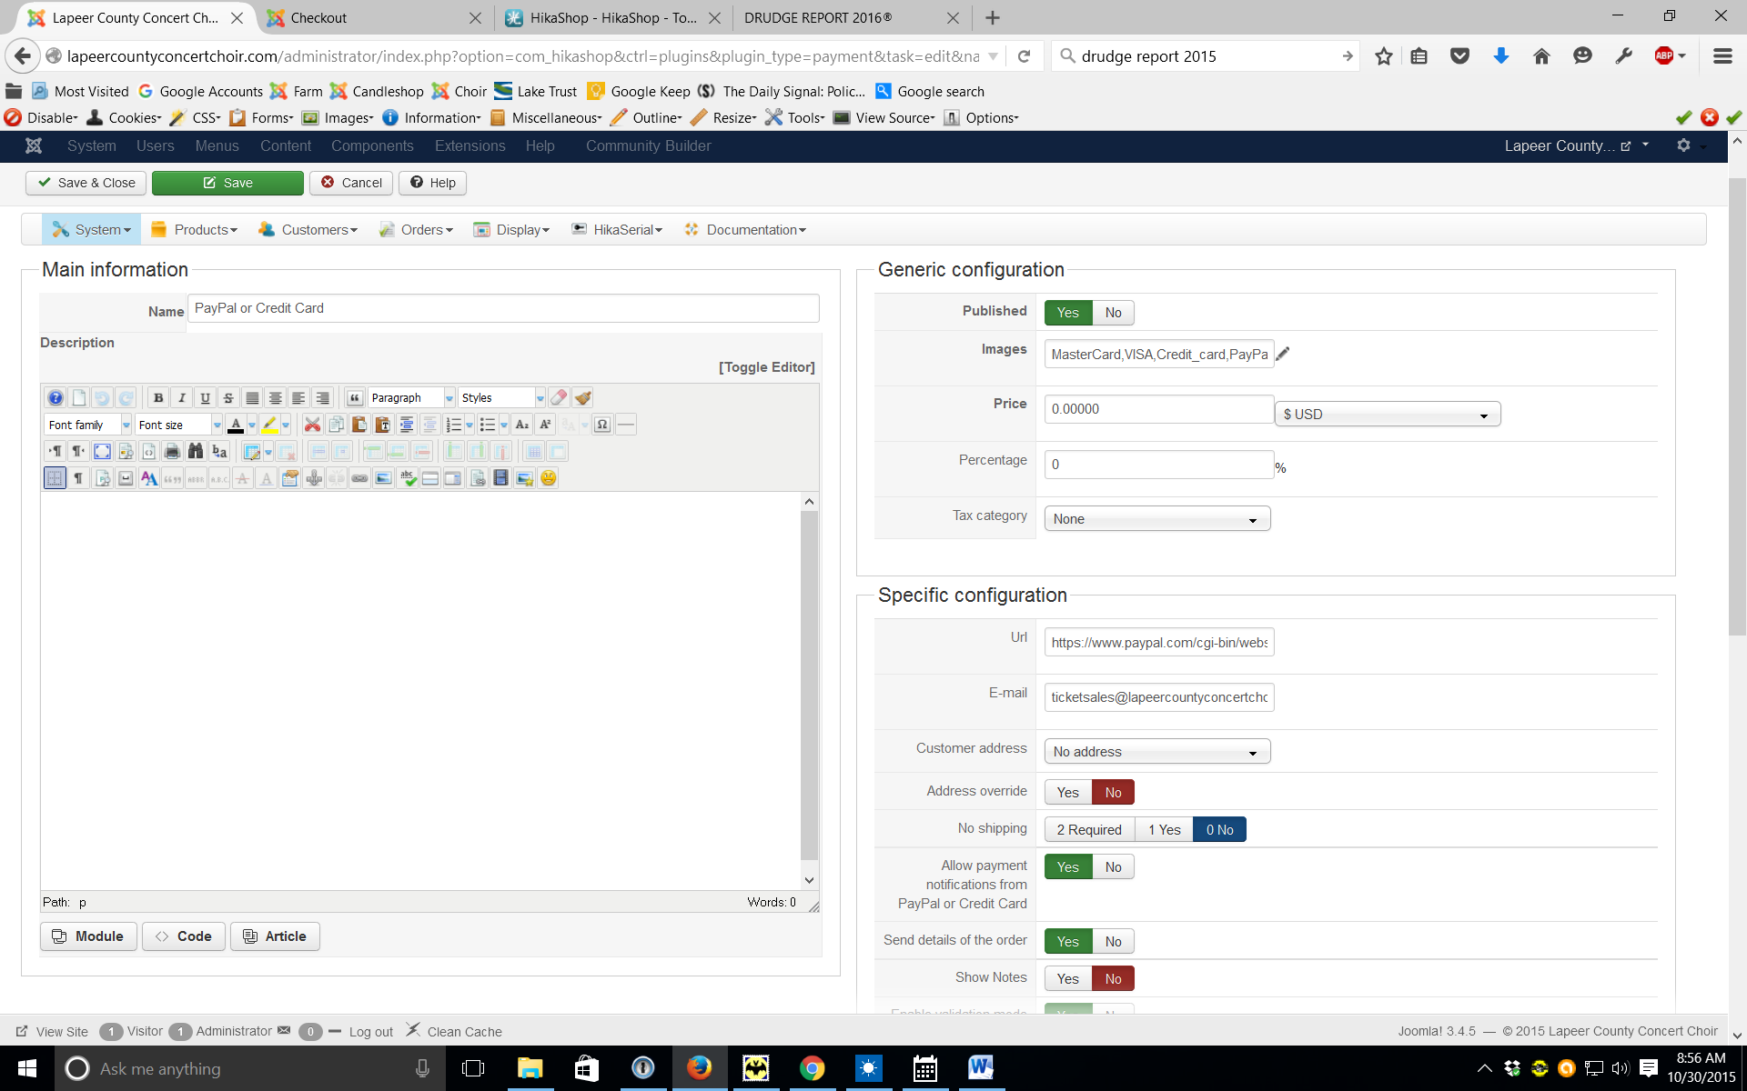The height and width of the screenshot is (1091, 1747).
Task: Insert an emoticon with the smiley icon
Action: (x=548, y=478)
